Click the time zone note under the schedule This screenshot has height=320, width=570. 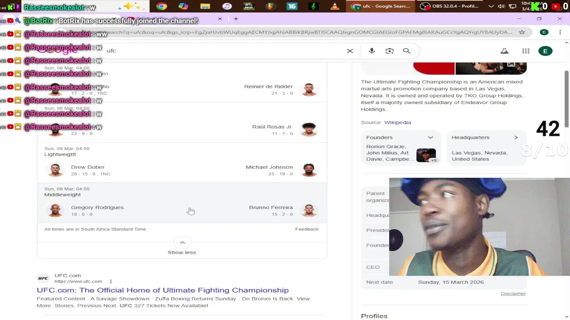[x=95, y=229]
